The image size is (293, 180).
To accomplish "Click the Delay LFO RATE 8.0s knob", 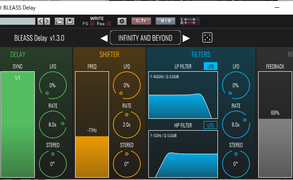I will tap(53, 124).
